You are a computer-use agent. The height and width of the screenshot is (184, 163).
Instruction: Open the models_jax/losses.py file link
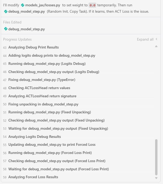pos(43,5)
